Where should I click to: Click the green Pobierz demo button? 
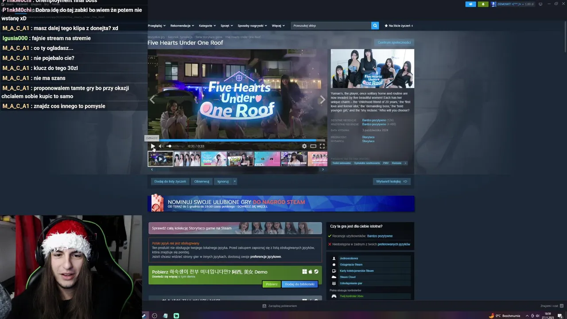(272, 284)
